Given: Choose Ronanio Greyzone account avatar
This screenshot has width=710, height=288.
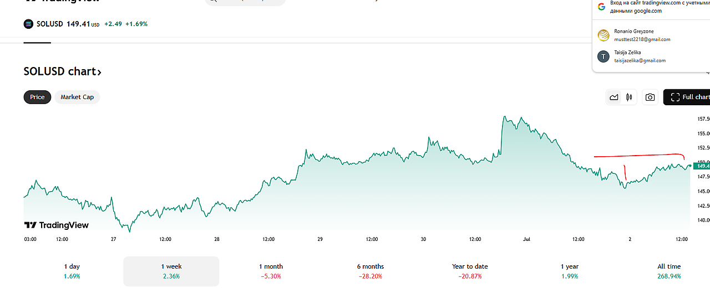Looking at the screenshot, I should 603,35.
